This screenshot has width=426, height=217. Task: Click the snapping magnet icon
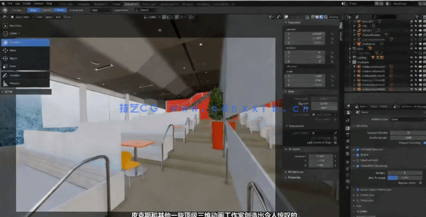click(x=164, y=17)
